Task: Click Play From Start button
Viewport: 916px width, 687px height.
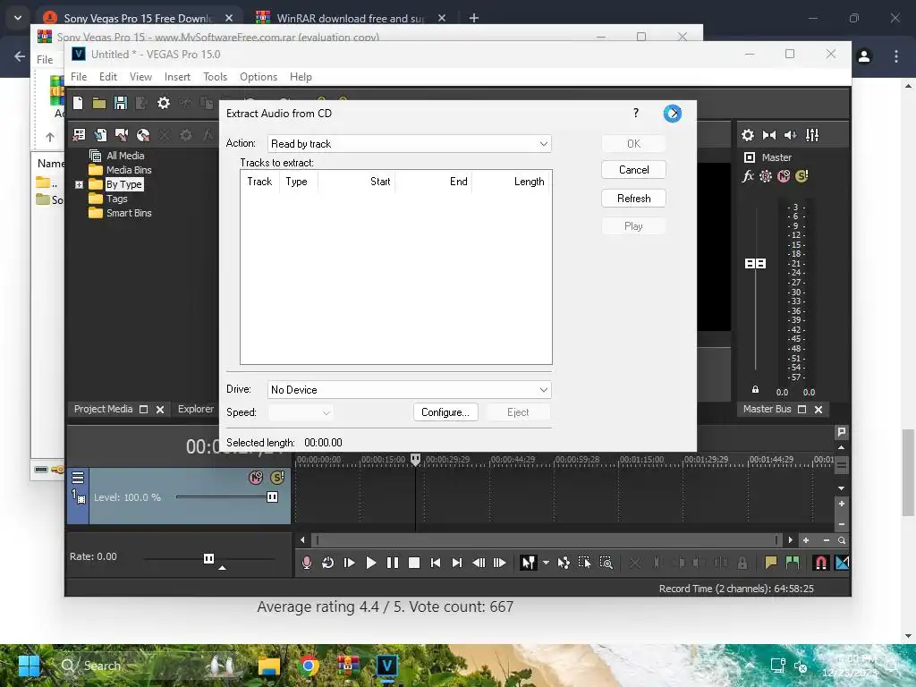Action: click(x=350, y=563)
